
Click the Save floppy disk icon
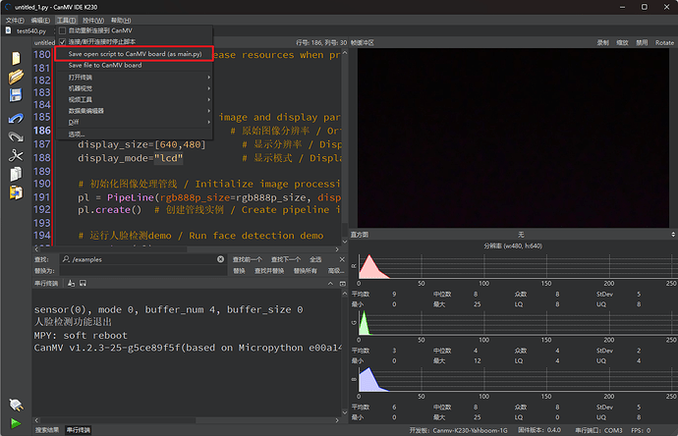click(x=16, y=95)
